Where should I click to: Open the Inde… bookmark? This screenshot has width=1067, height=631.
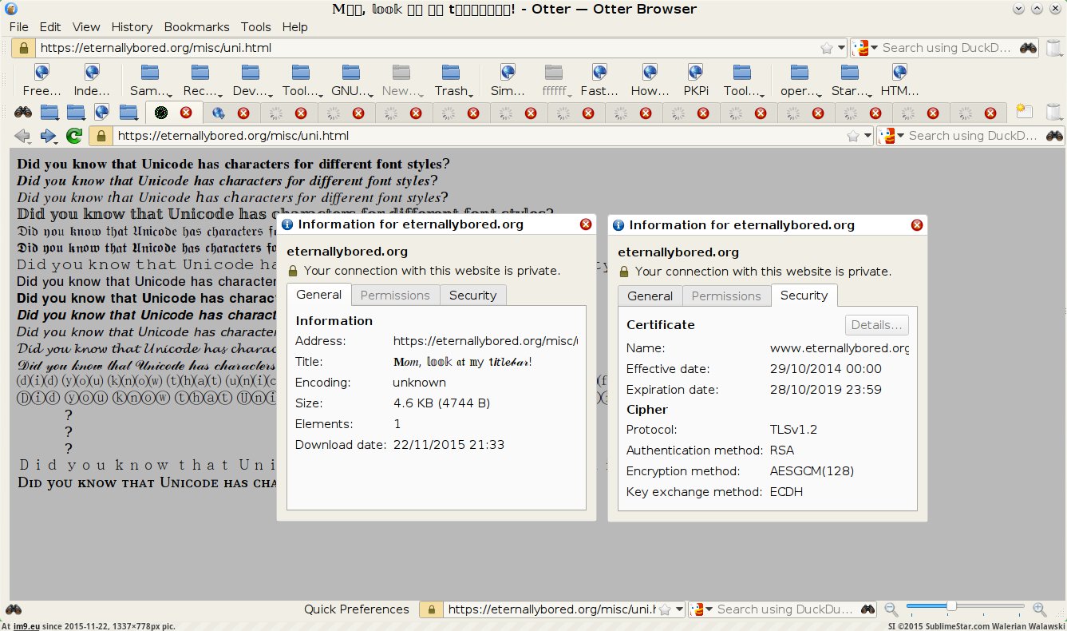click(x=92, y=81)
